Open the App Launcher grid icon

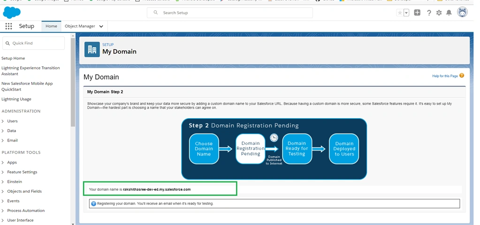coord(8,26)
